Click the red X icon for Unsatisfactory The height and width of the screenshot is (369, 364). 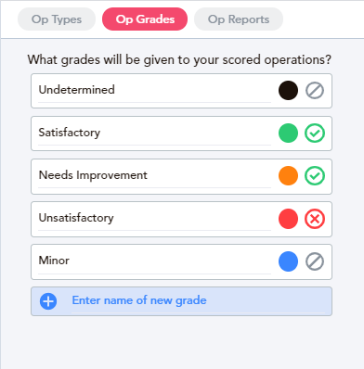click(315, 219)
